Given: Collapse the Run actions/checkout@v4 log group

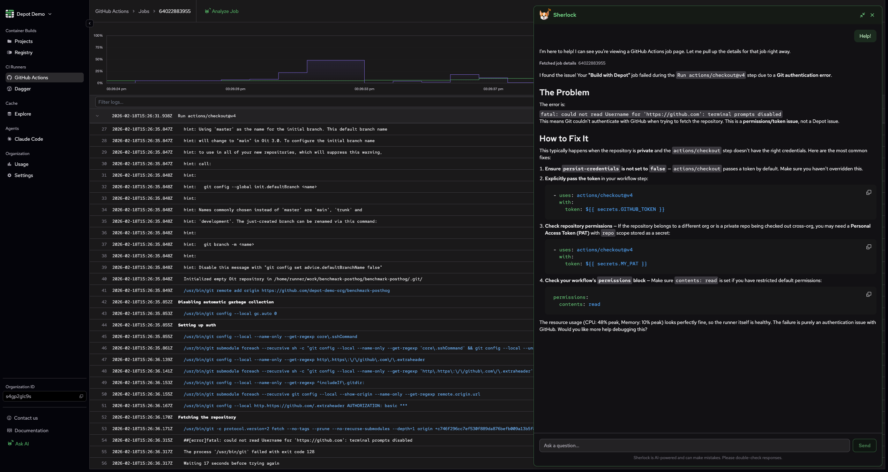Looking at the screenshot, I should (x=98, y=116).
